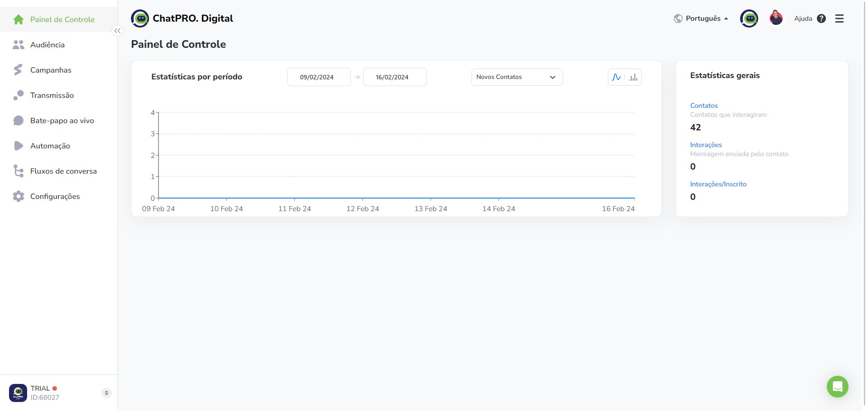This screenshot has height=411, width=867.
Task: Click the end date field 16/02/2024
Action: pos(395,77)
